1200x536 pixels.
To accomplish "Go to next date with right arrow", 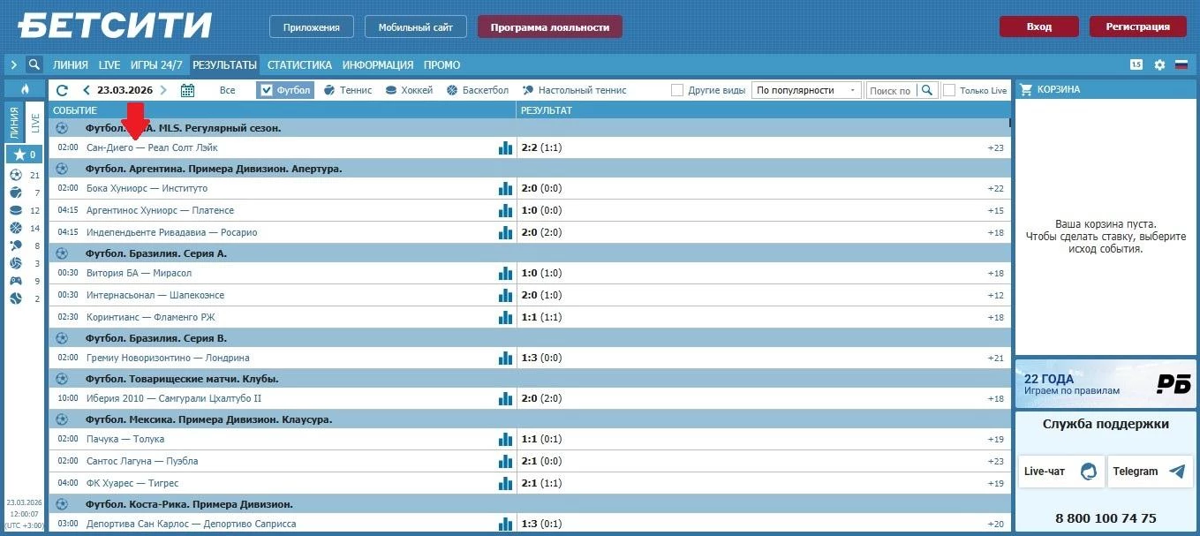I will click(164, 90).
